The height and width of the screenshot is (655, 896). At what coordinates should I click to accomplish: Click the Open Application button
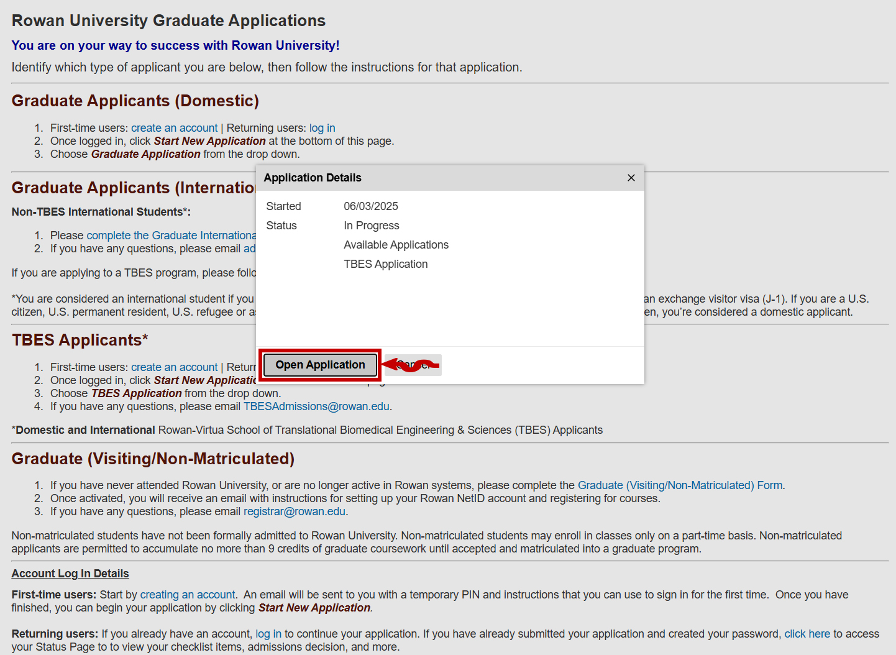coord(320,365)
